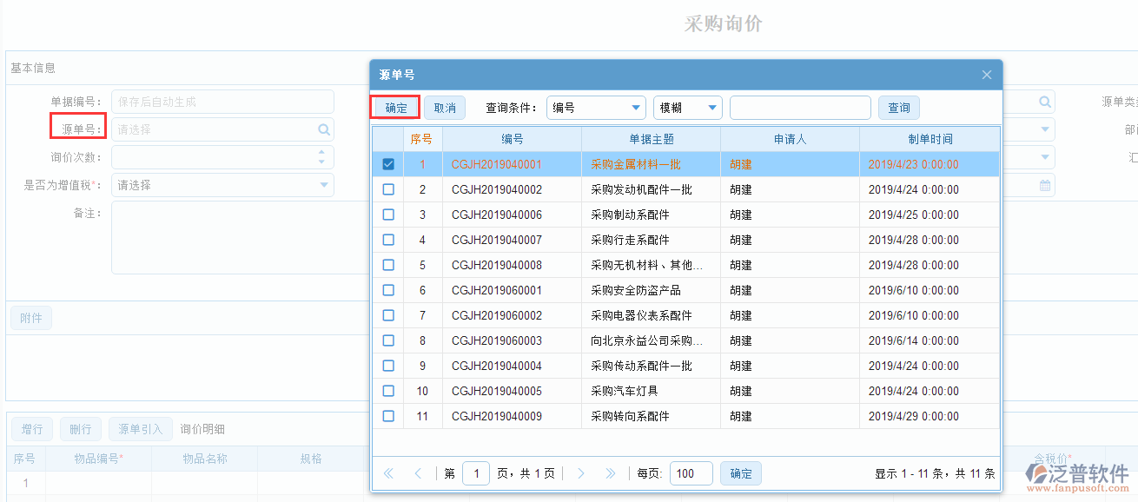The image size is (1138, 502).
Task: Open the 是否为增值税 请选择 dropdown
Action: [x=324, y=185]
